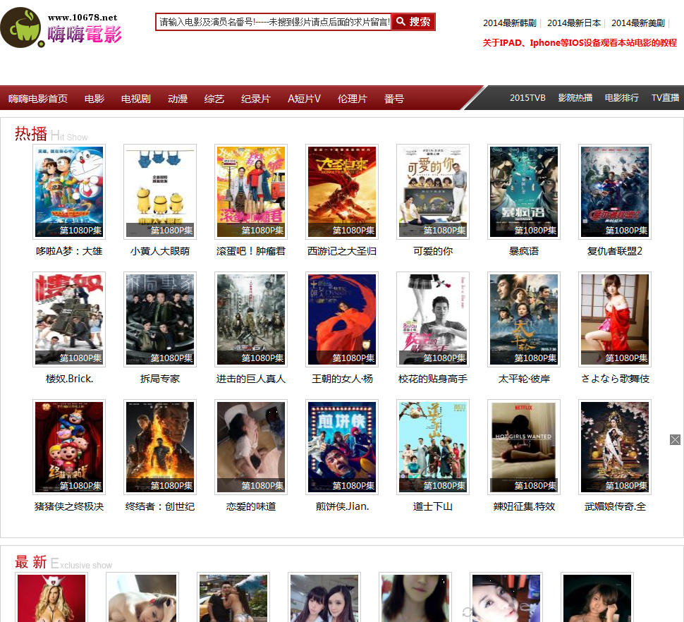Open the 暴疯语 poster
Screen dimensions: 684x622
[524, 192]
